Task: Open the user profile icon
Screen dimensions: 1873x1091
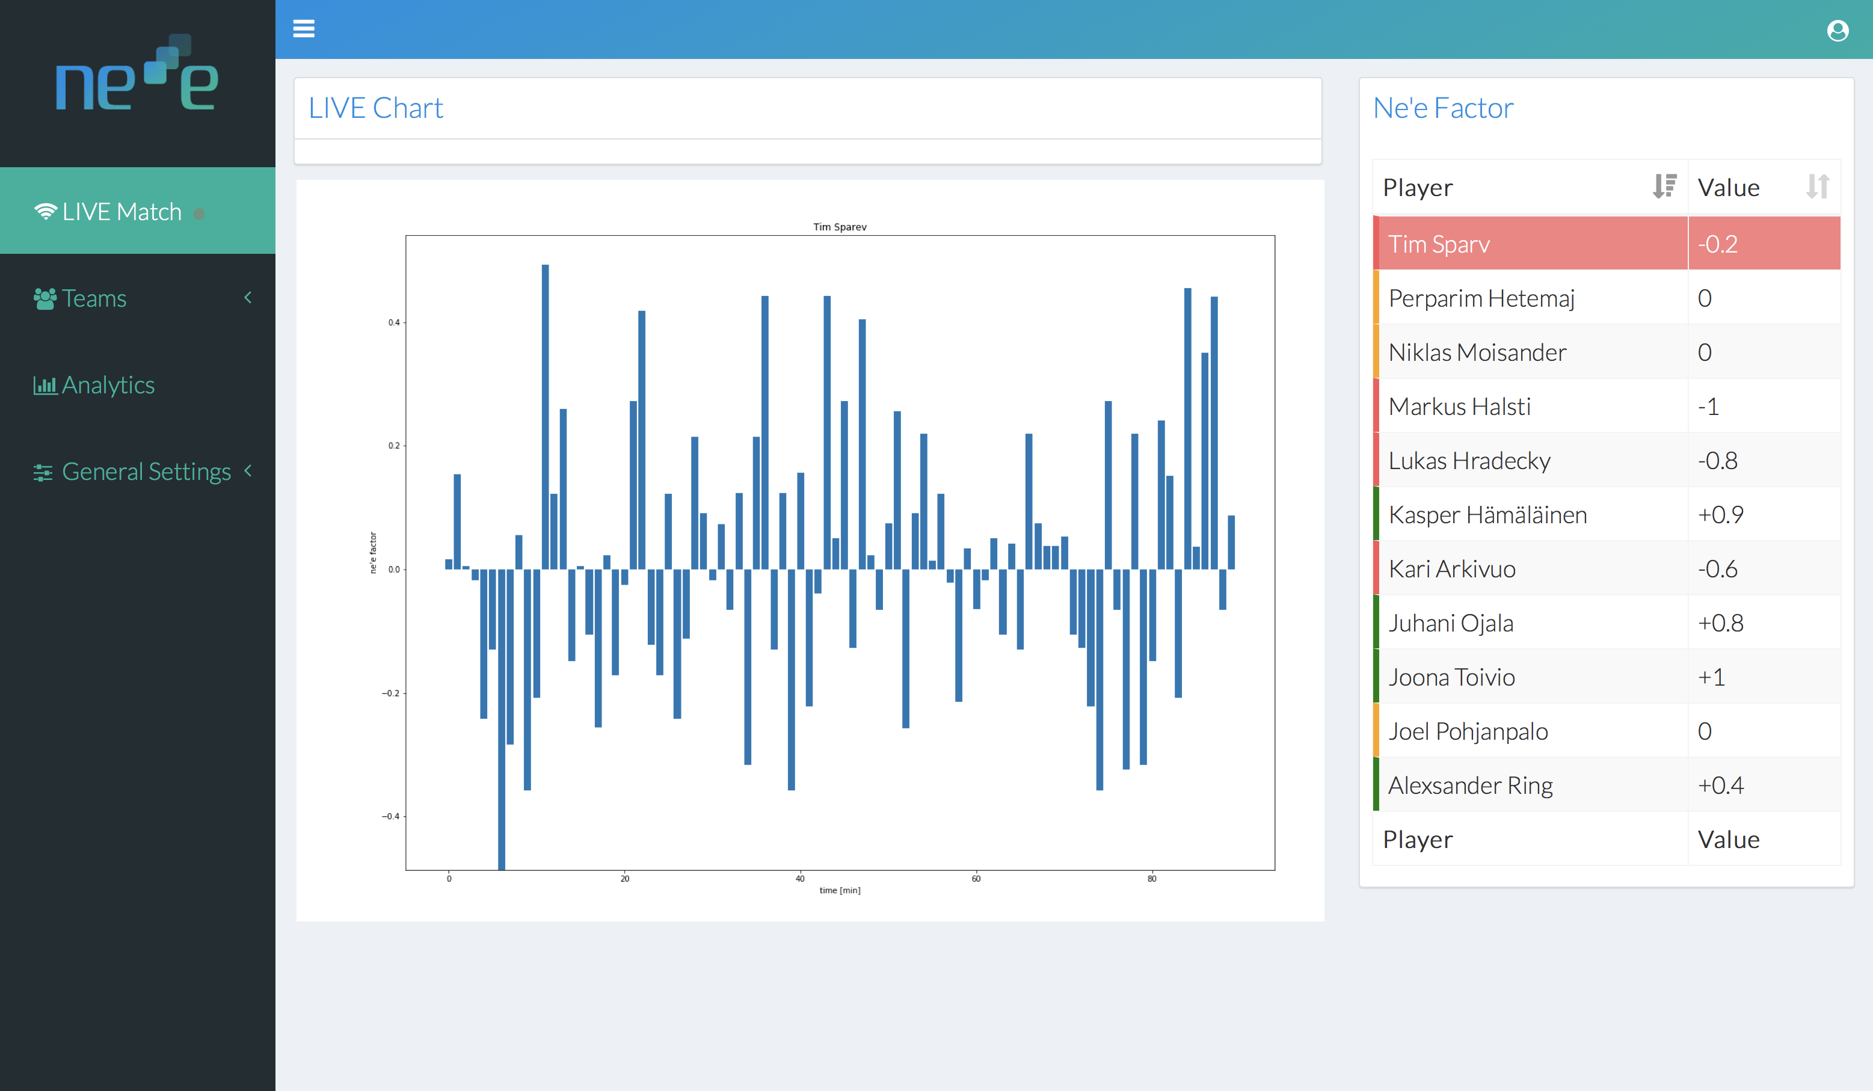Action: coord(1838,31)
